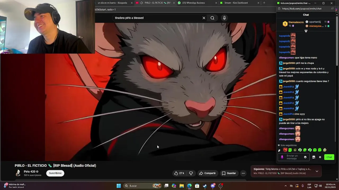Screen dimensions: 339x190
Task: Open emoji picker in Kick chat input
Action: tap(305, 157)
